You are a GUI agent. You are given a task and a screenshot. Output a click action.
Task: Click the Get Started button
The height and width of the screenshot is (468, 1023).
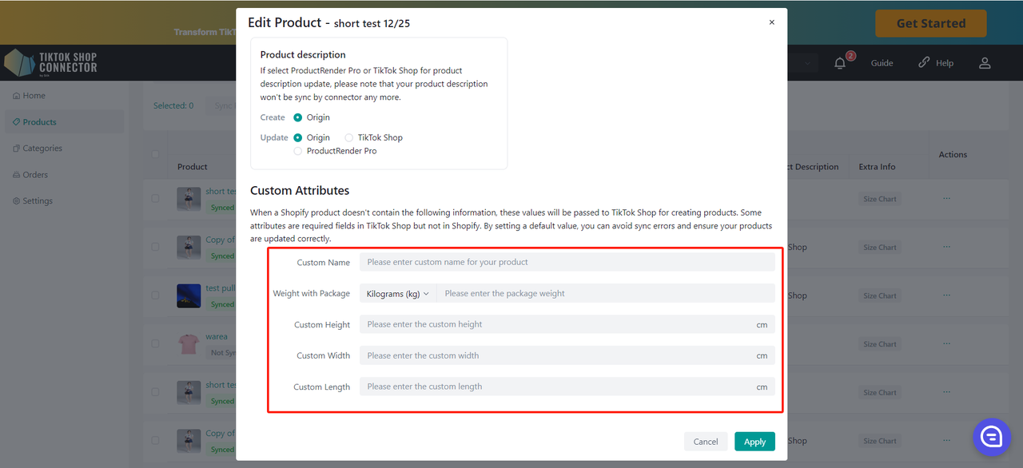[x=930, y=24]
